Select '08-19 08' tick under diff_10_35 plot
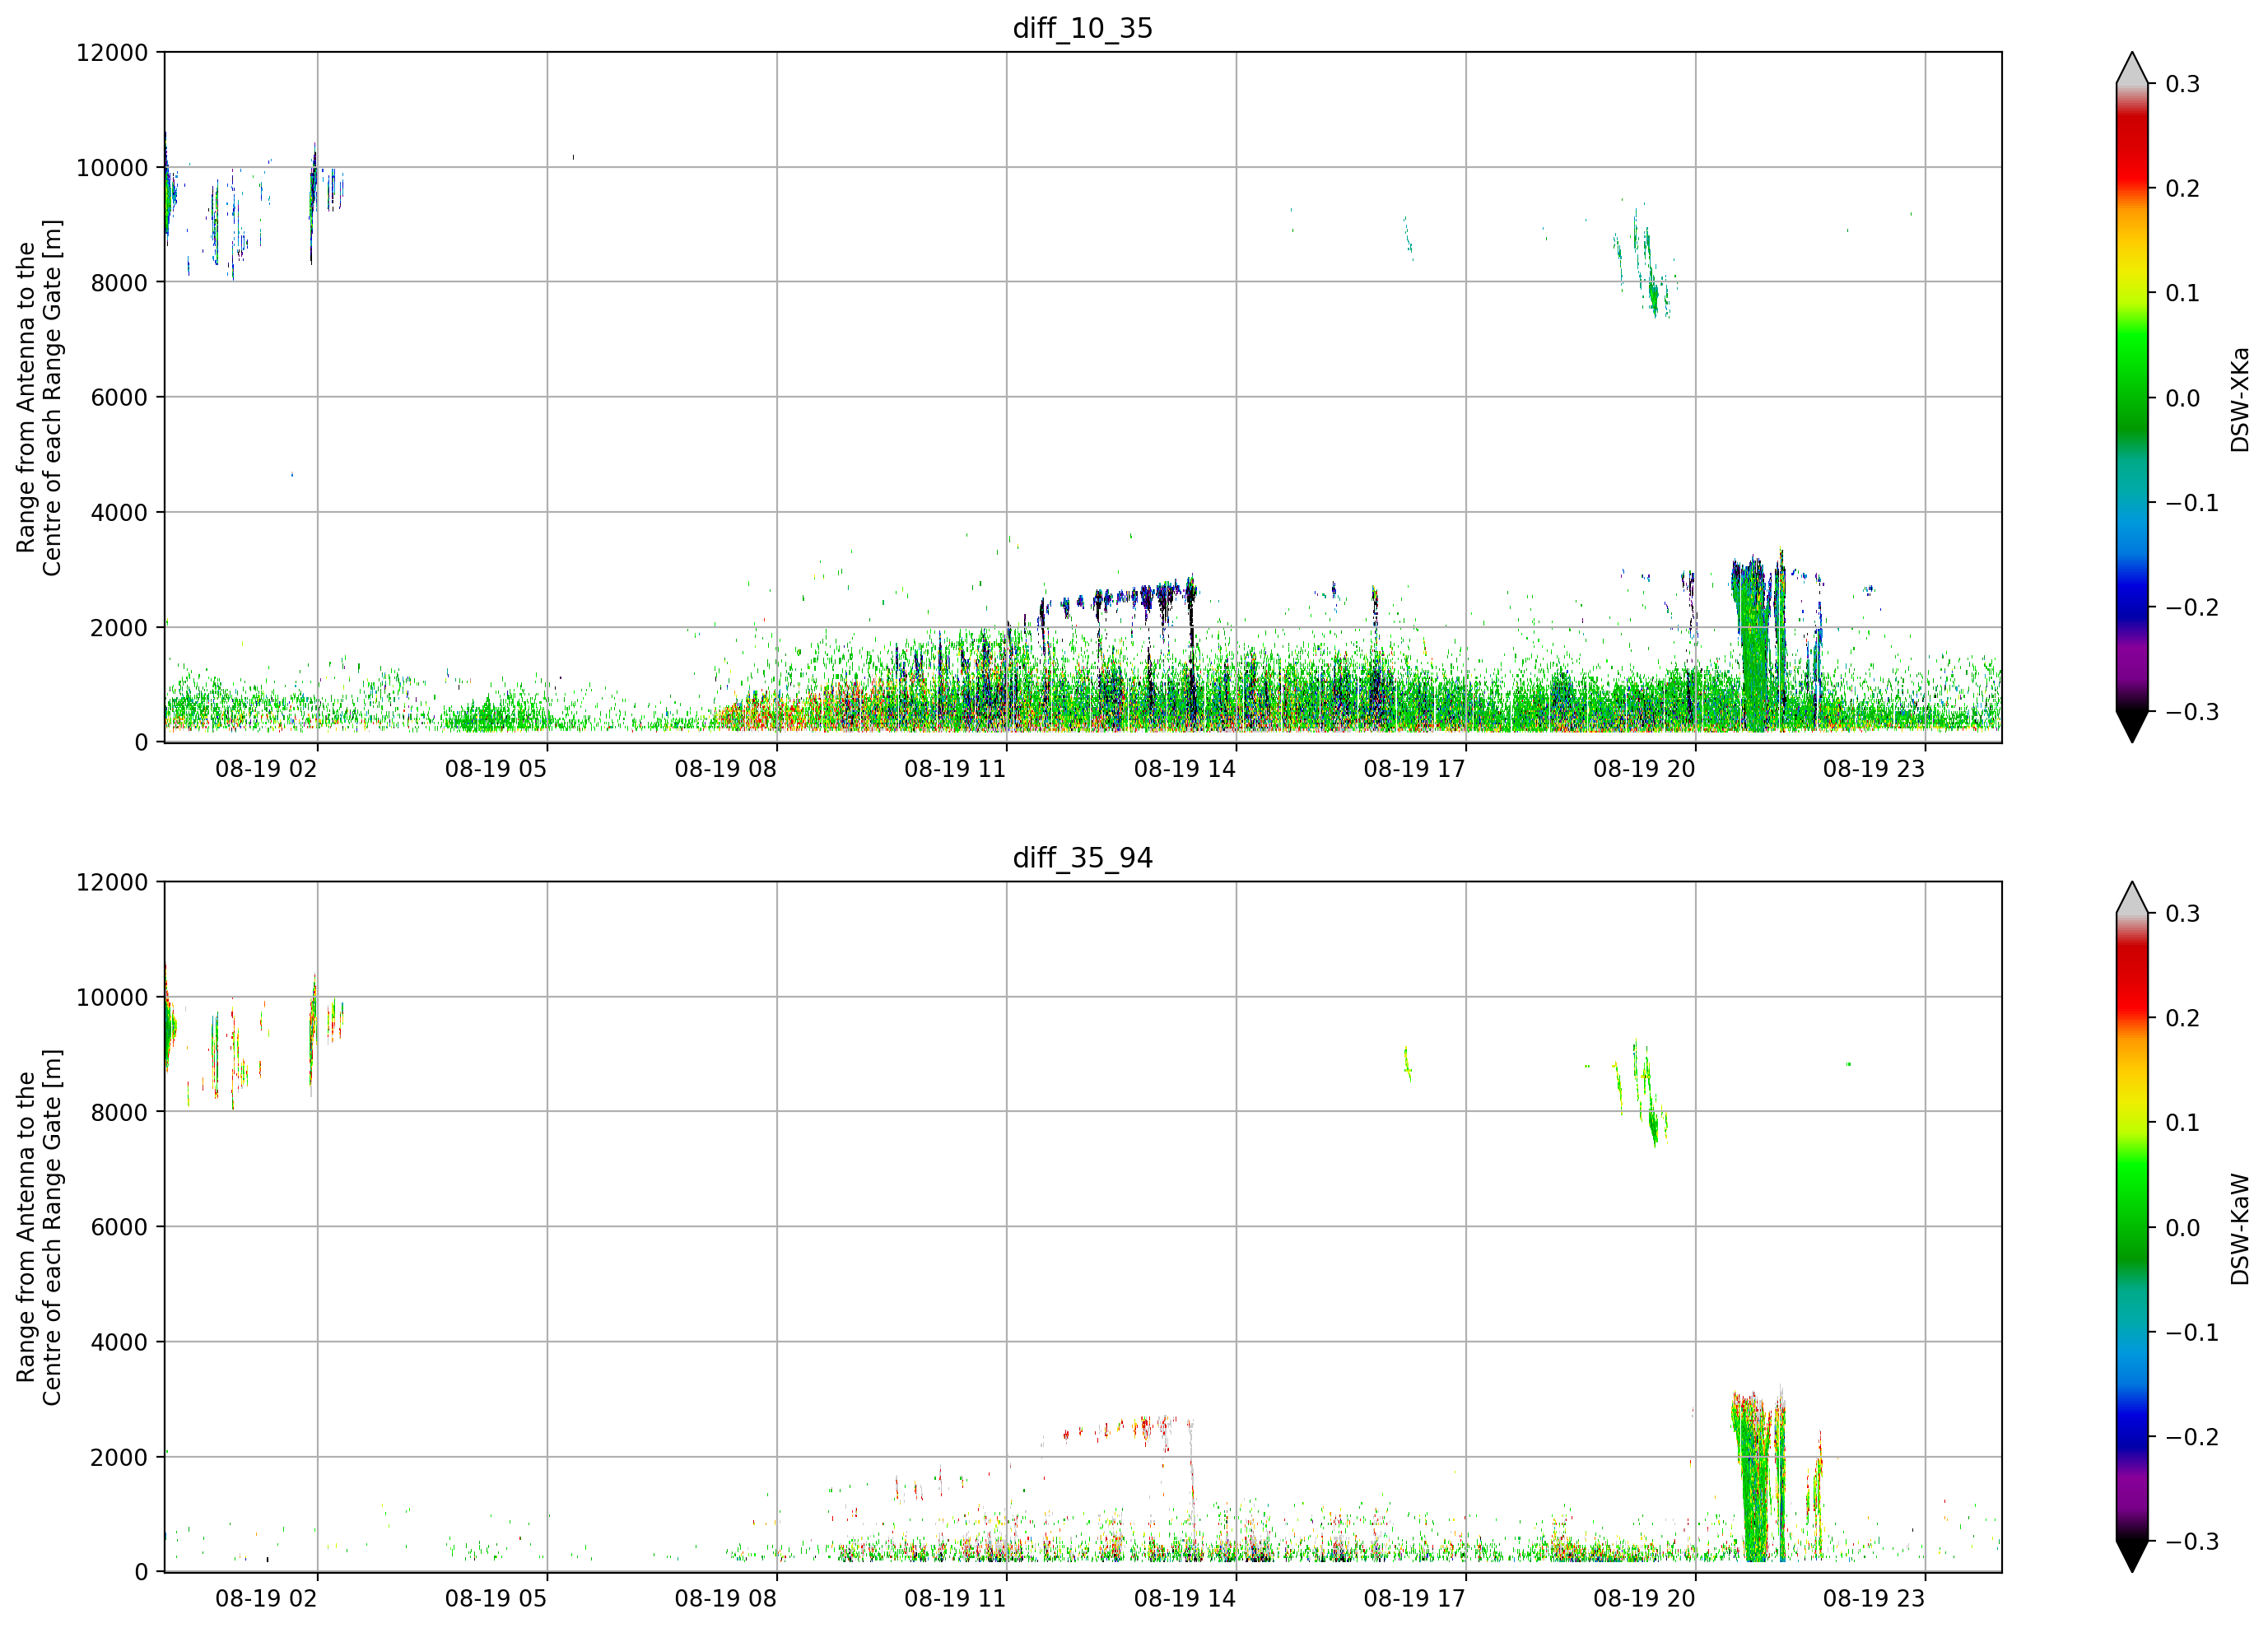 click(x=725, y=769)
